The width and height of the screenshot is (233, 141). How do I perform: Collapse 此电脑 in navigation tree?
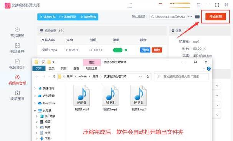(35, 110)
